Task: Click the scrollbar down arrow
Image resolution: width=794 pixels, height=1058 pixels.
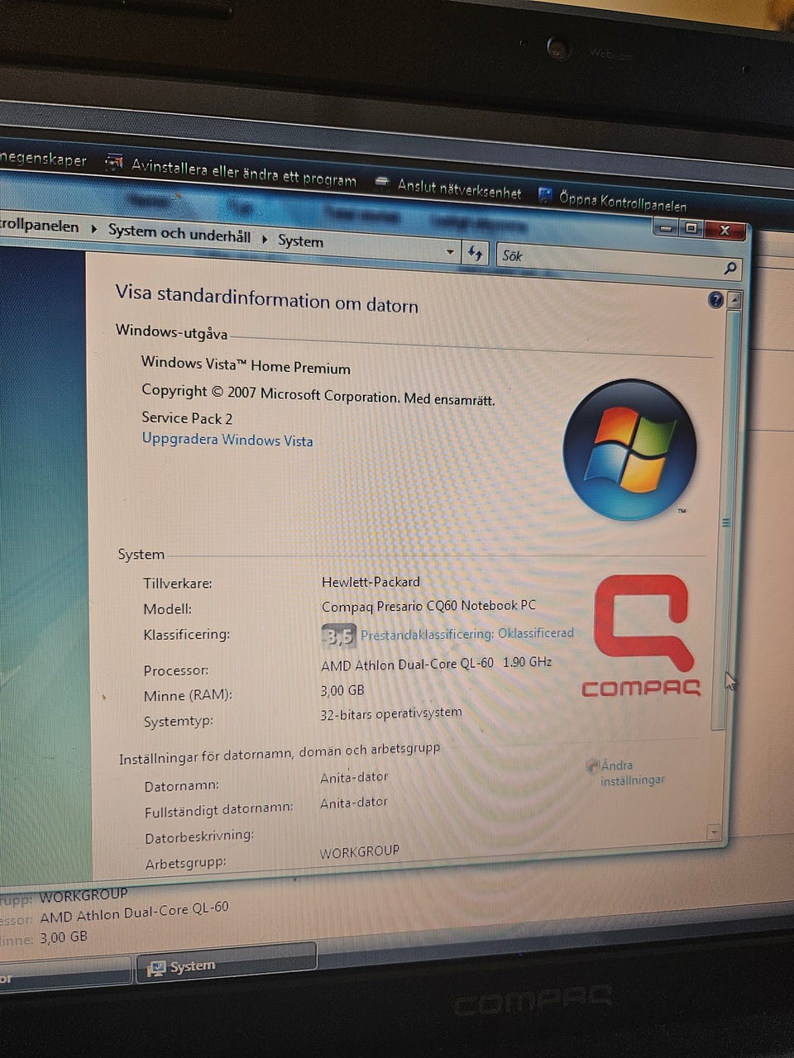Action: pyautogui.click(x=714, y=832)
